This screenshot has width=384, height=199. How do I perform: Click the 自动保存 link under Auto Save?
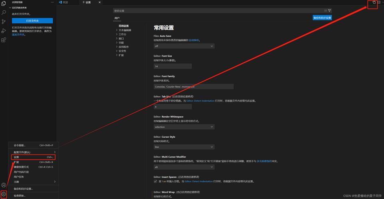tap(194, 40)
